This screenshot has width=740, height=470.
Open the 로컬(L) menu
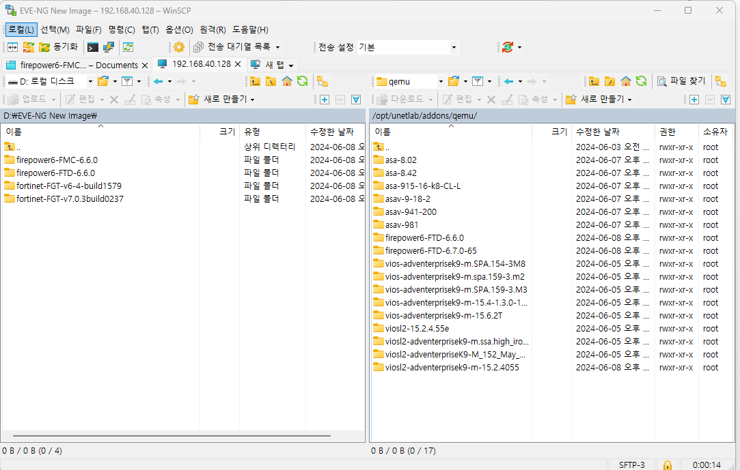point(21,29)
